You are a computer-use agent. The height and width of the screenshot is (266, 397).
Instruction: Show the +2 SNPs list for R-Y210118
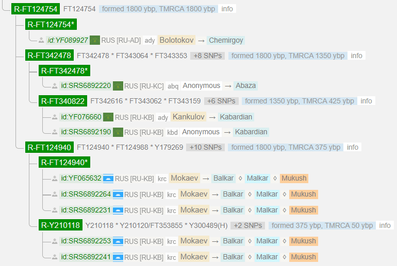point(248,225)
